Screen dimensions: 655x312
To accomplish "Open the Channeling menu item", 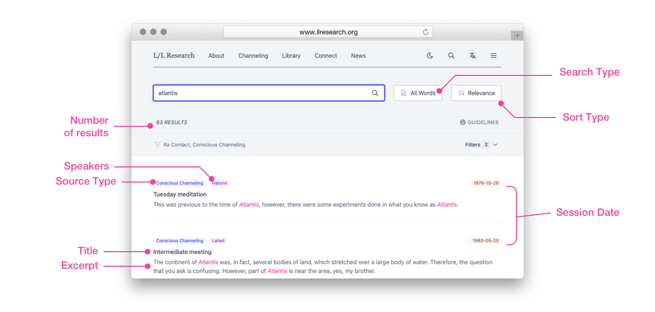I will (x=253, y=56).
